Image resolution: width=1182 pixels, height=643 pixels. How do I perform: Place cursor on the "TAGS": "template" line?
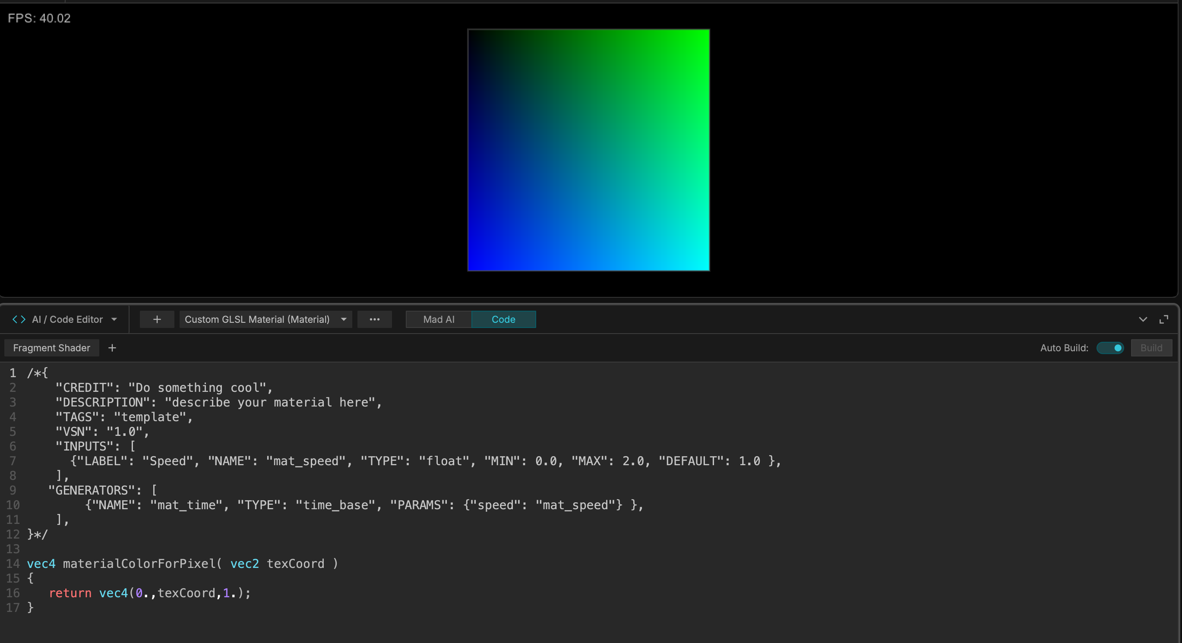pos(124,417)
